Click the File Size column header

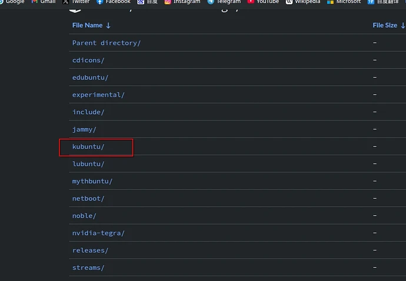click(x=385, y=25)
